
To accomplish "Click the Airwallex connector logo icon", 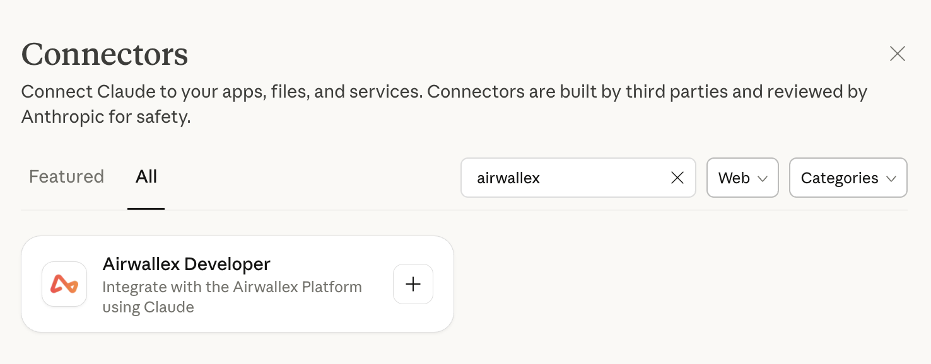I will 64,284.
